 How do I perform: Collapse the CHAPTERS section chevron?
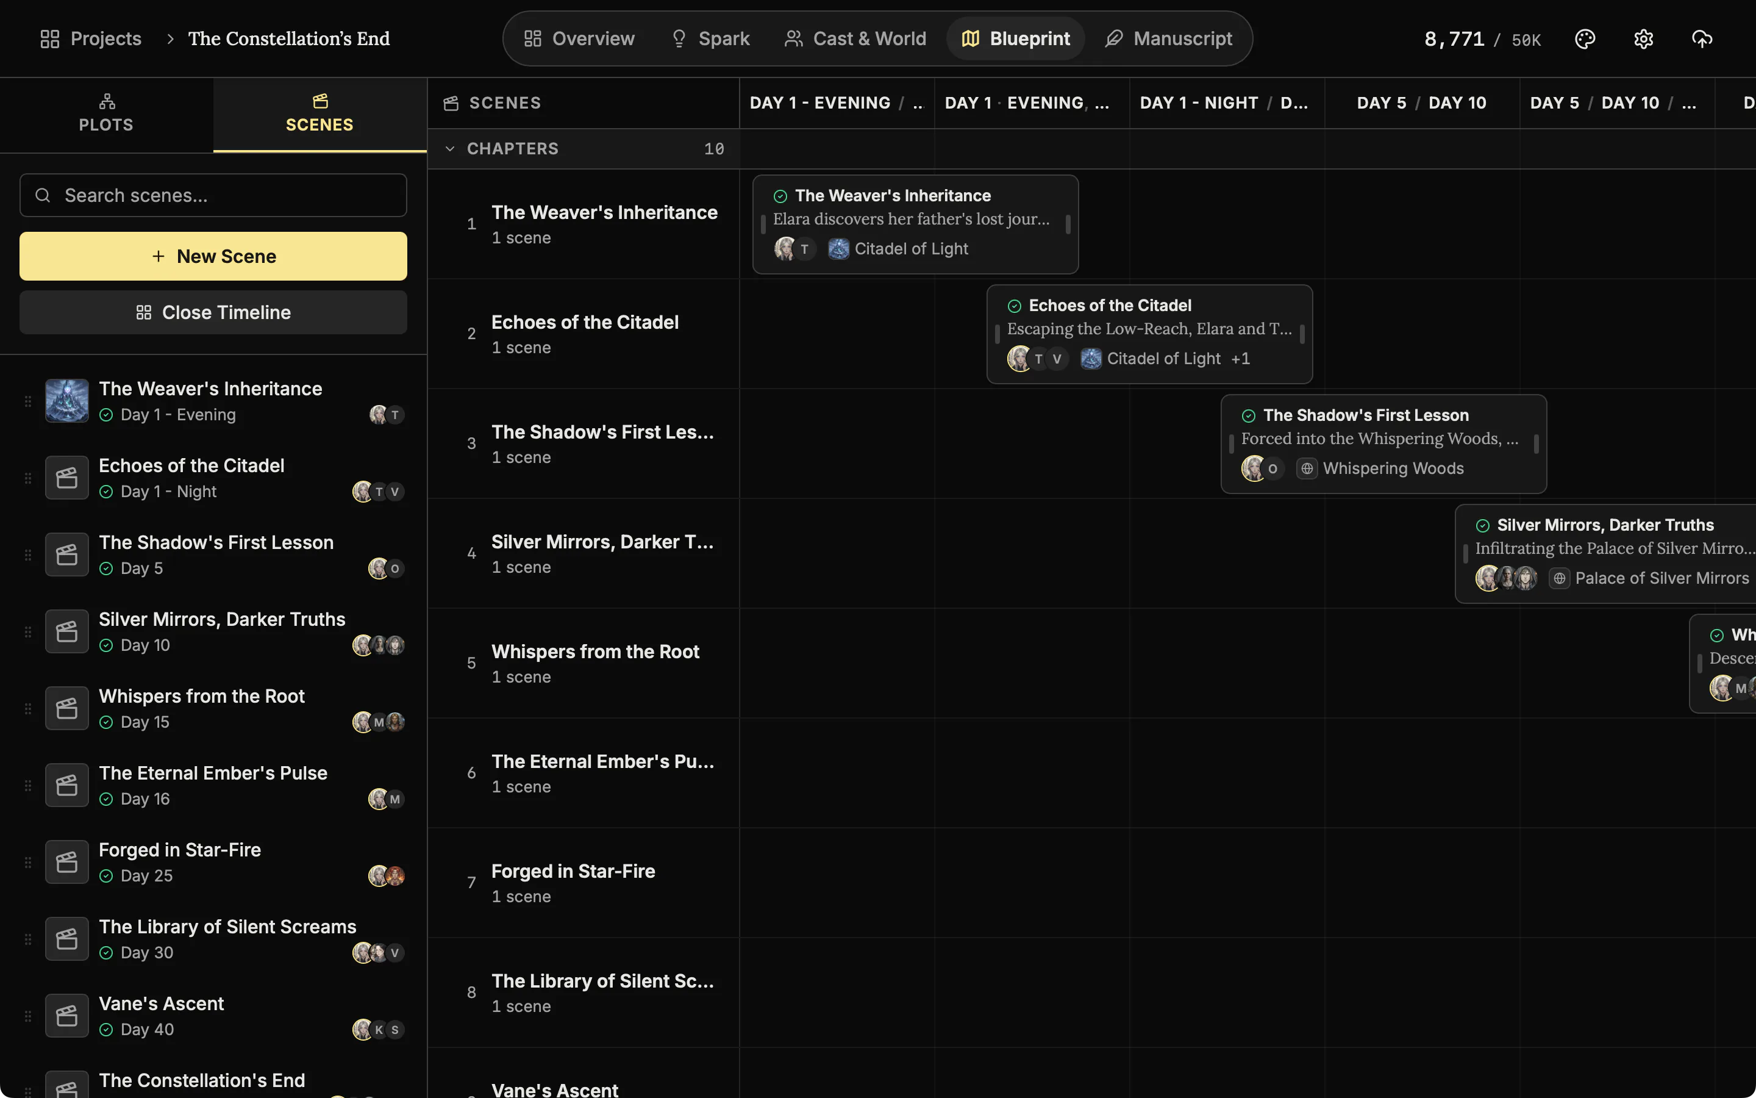tap(450, 149)
